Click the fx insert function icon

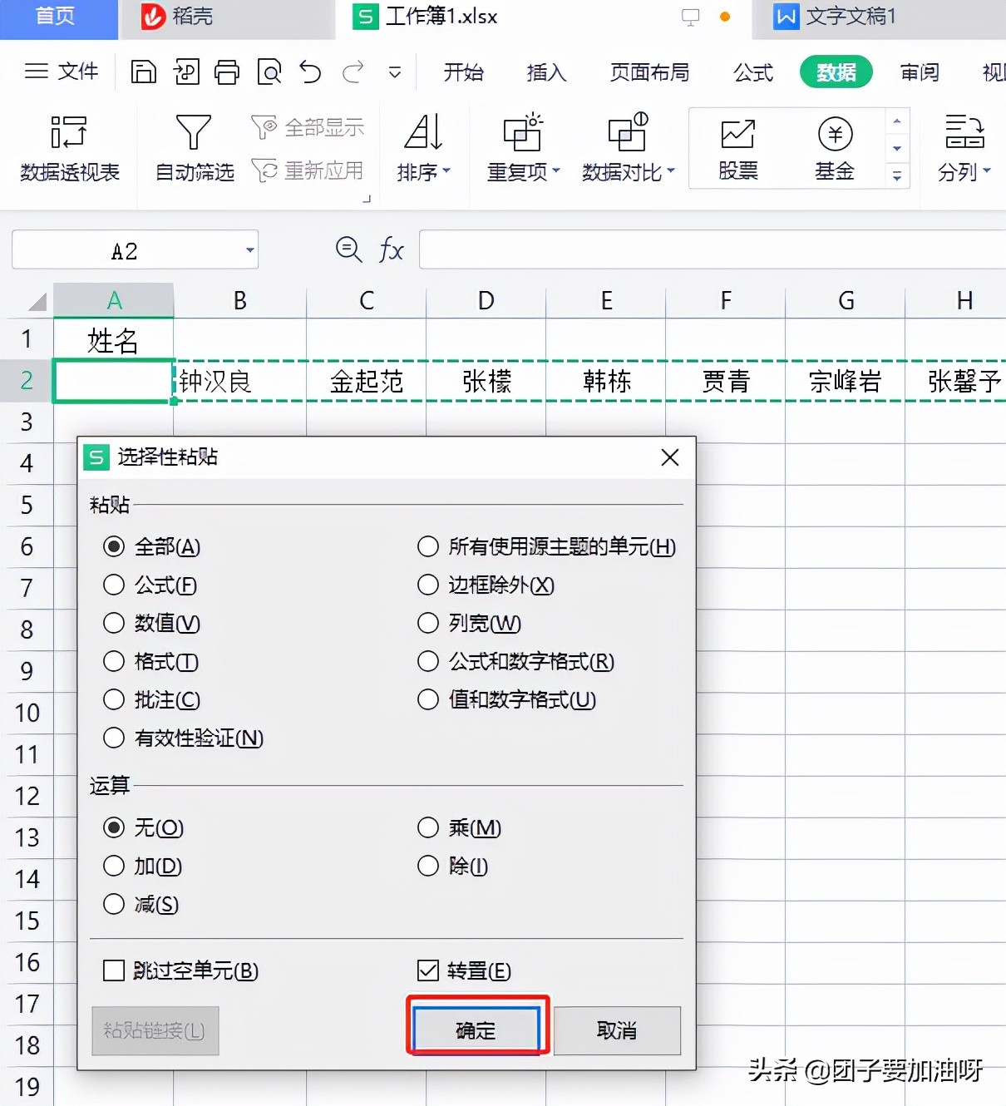[x=391, y=249]
